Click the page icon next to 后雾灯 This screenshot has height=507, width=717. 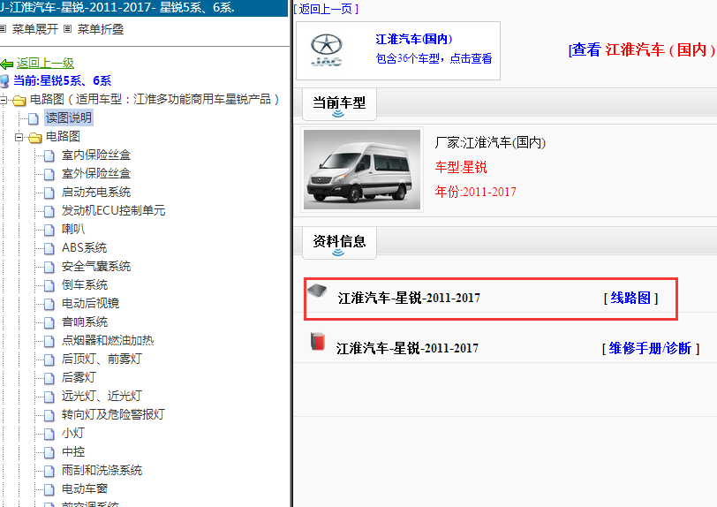(x=49, y=378)
